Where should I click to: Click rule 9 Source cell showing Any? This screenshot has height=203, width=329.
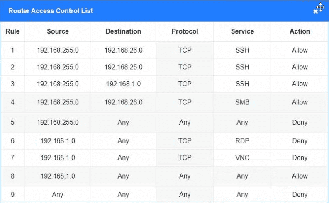[58, 194]
